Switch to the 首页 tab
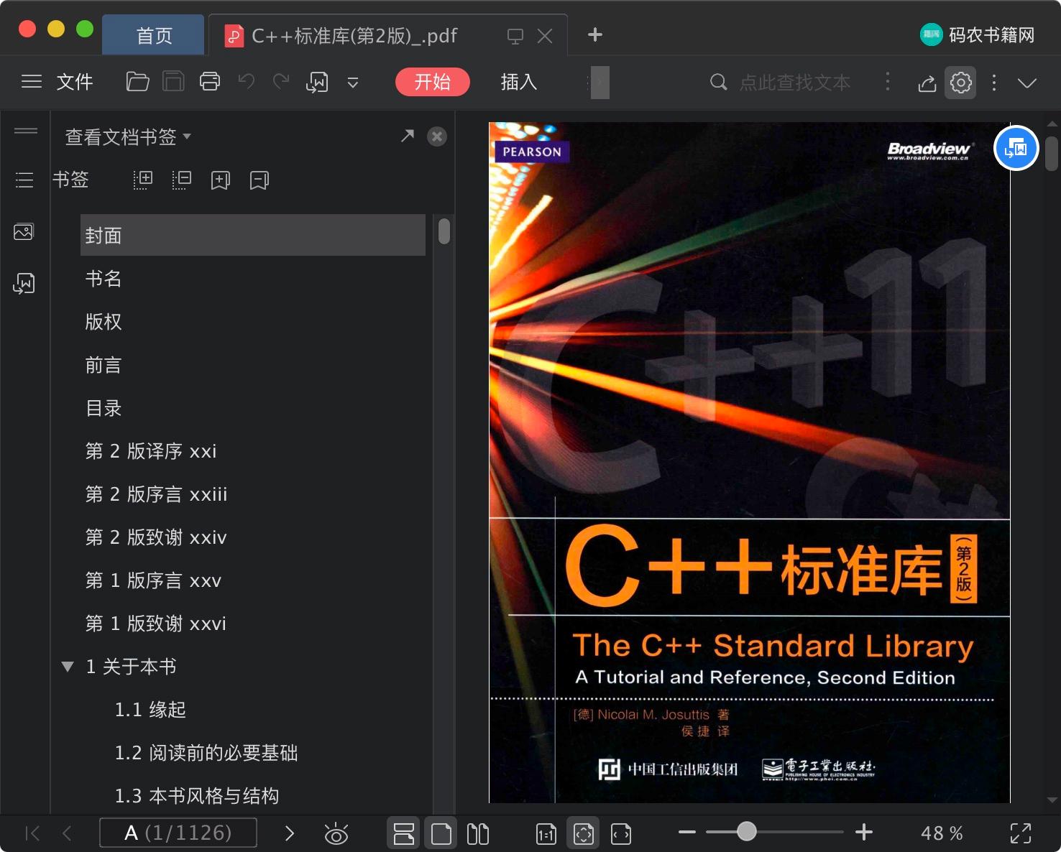 [154, 35]
